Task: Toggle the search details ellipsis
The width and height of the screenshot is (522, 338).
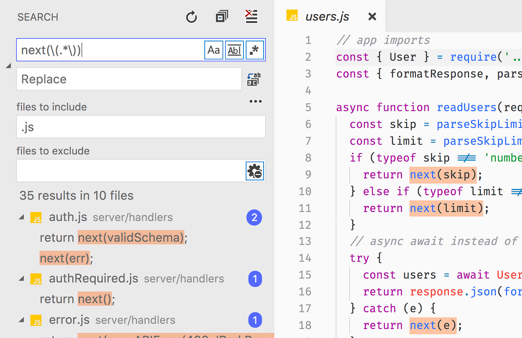Action: pos(255,101)
